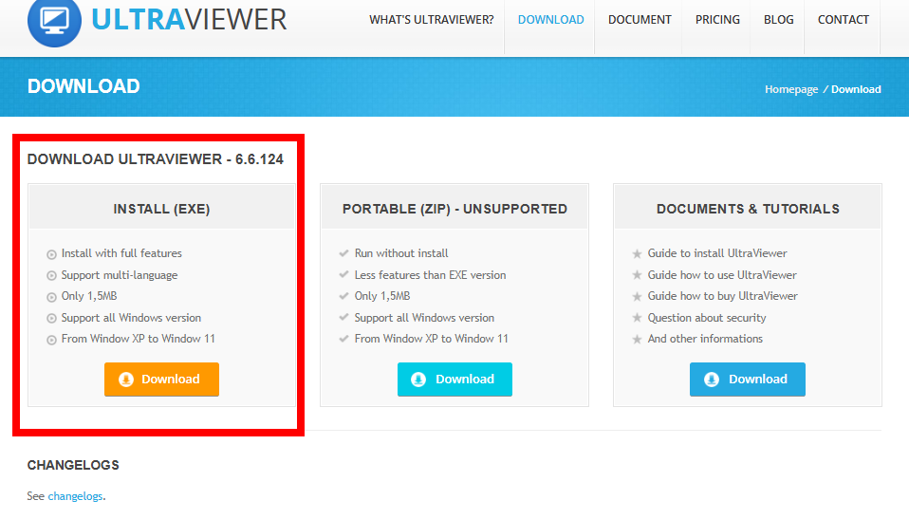Follow the Homepage breadcrumb link

click(791, 89)
